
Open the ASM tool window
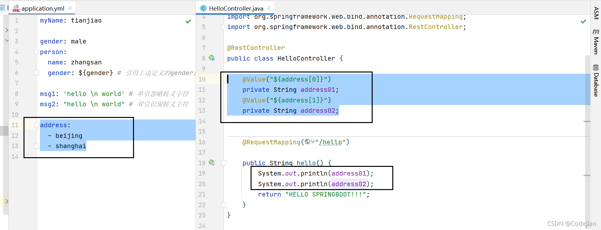tap(596, 13)
